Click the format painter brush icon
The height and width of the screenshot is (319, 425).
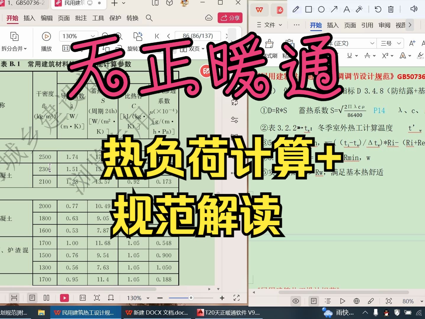pos(269,44)
